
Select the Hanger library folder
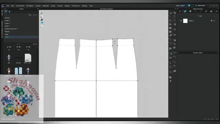[7, 23]
